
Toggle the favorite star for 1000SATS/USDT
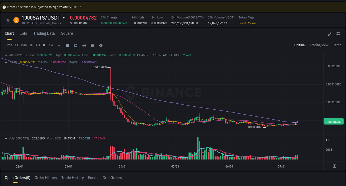click(x=8, y=20)
